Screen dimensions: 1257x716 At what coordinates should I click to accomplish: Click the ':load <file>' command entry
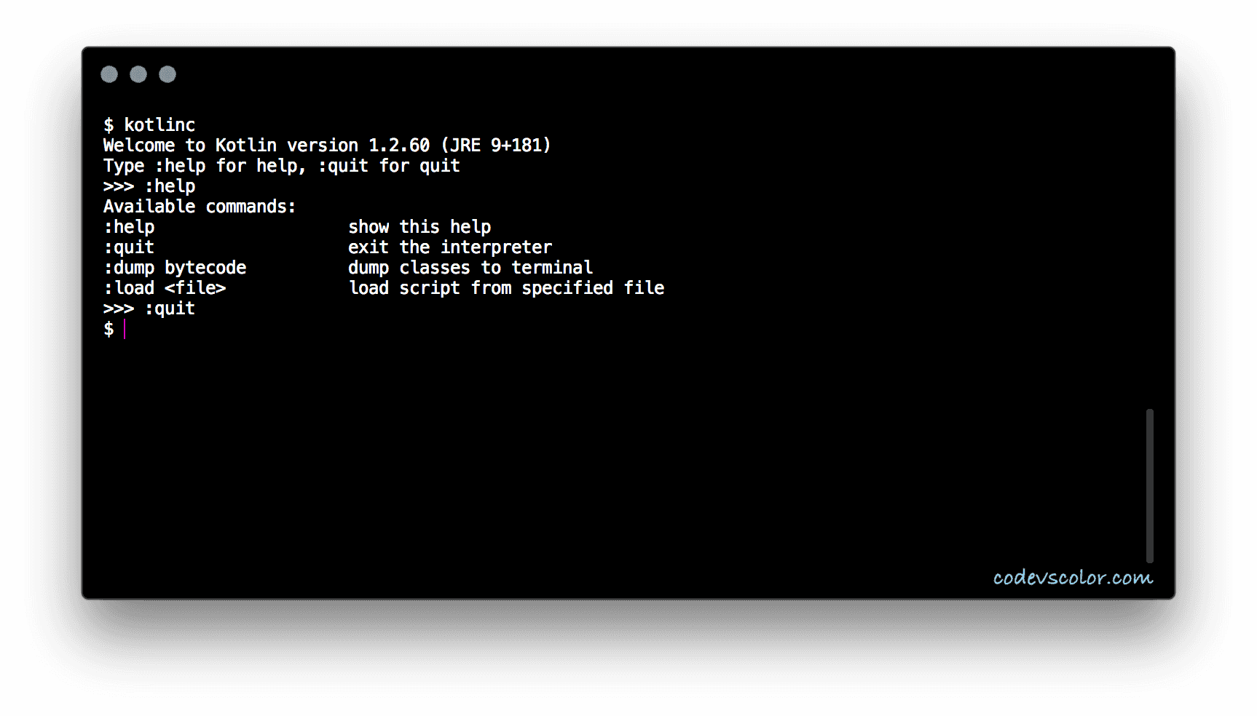(x=165, y=288)
